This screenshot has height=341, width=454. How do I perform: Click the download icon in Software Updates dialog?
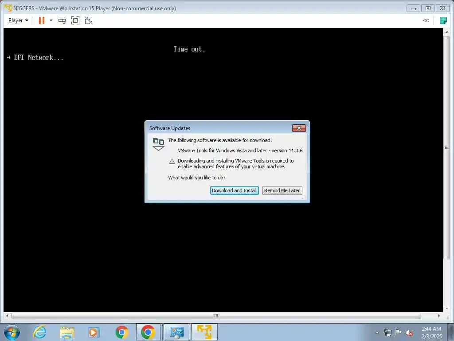pyautogui.click(x=158, y=144)
